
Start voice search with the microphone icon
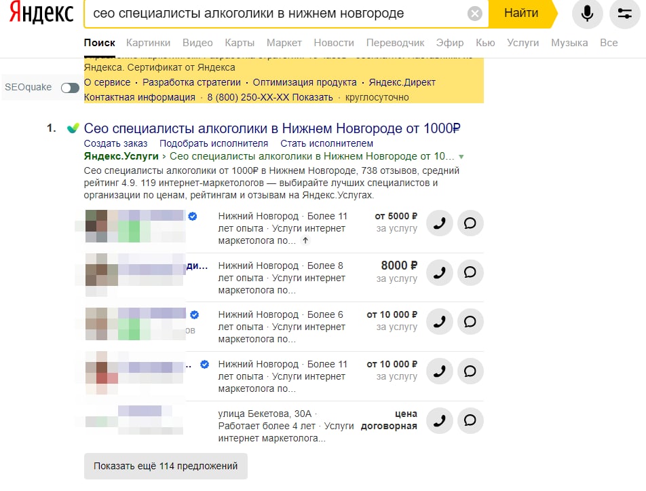coord(587,14)
